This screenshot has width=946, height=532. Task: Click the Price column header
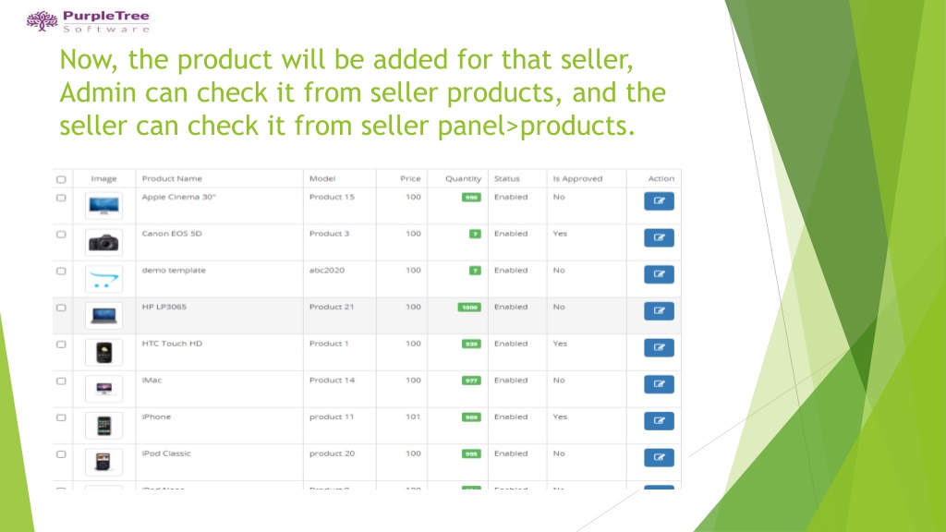pyautogui.click(x=410, y=178)
